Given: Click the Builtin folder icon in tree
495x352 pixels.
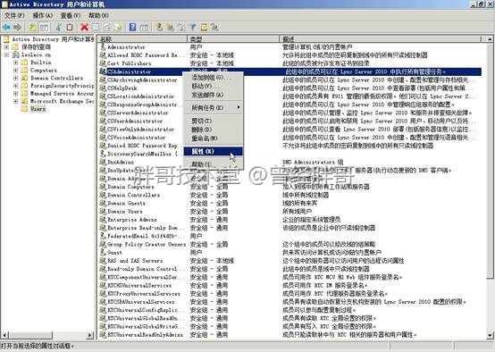Looking at the screenshot, I should [24, 63].
